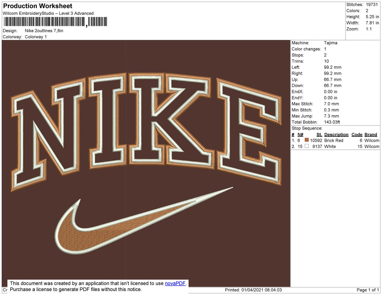This screenshot has width=382, height=295.
Task: Click the 'White' description cell
Action: pos(330,146)
